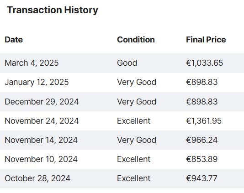This screenshot has width=244, height=193.
Task: Click the March 4, 2025 date cell
Action: [x=32, y=63]
